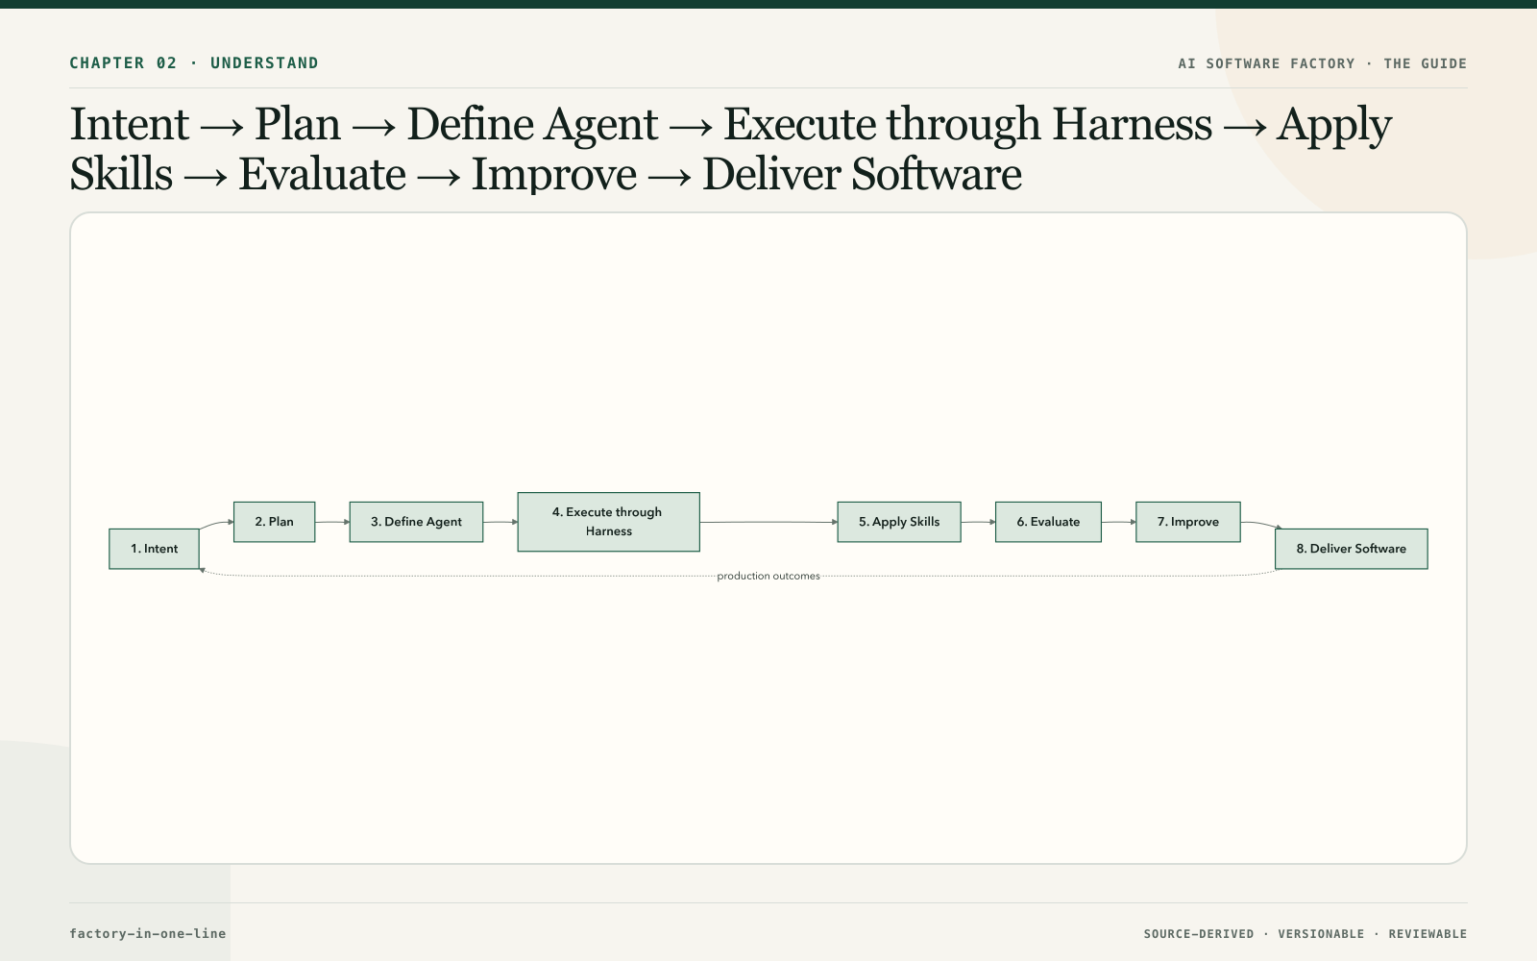Select the '6. Evaluate' box
This screenshot has height=961, width=1537.
pos(1048,522)
